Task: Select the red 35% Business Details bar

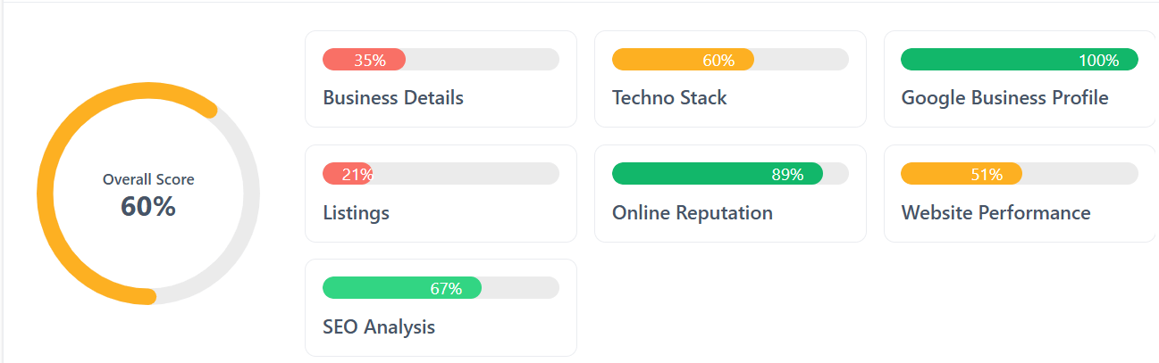Action: pos(364,60)
